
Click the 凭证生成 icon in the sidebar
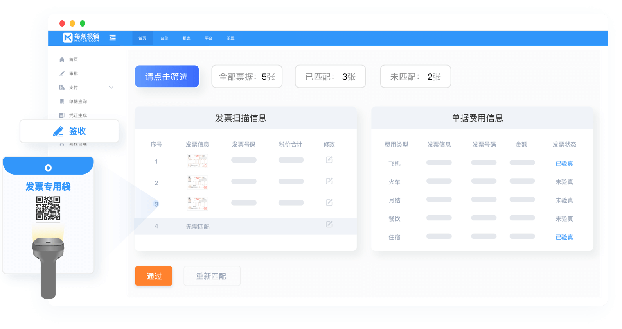(x=62, y=115)
